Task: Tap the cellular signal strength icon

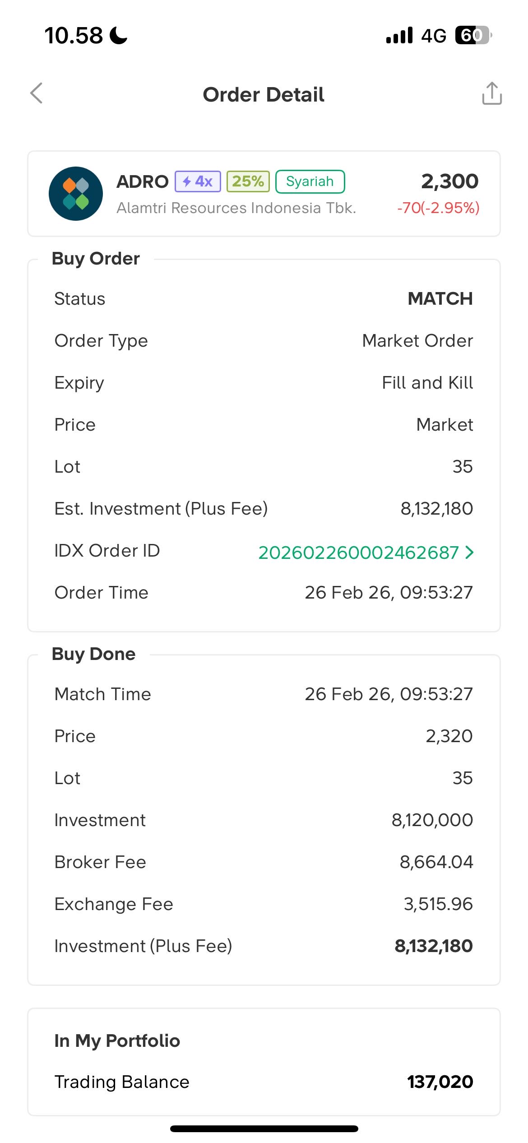Action: click(399, 35)
